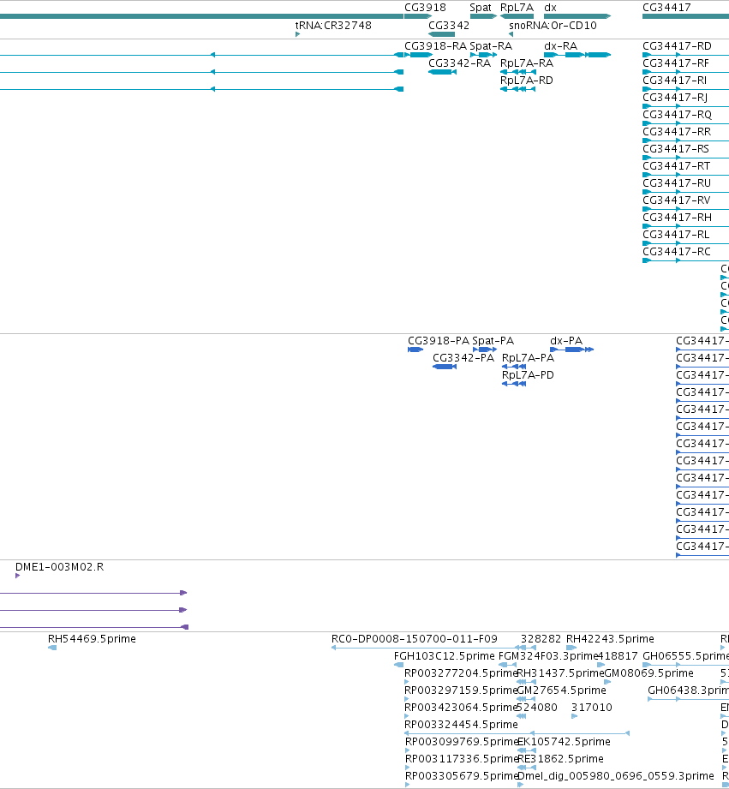The width and height of the screenshot is (729, 789).
Task: Select transcript CG34417-RC
Action: [685, 260]
